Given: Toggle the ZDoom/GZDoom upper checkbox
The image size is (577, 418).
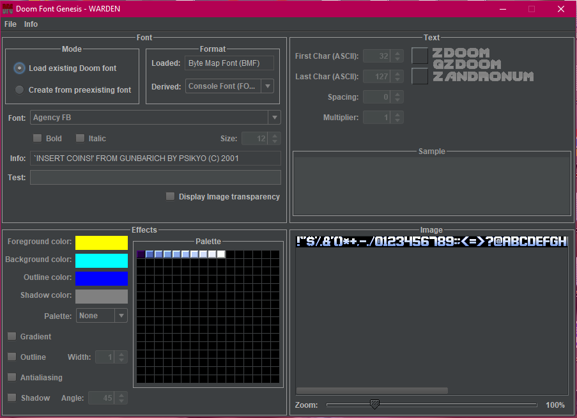Looking at the screenshot, I should (420, 56).
